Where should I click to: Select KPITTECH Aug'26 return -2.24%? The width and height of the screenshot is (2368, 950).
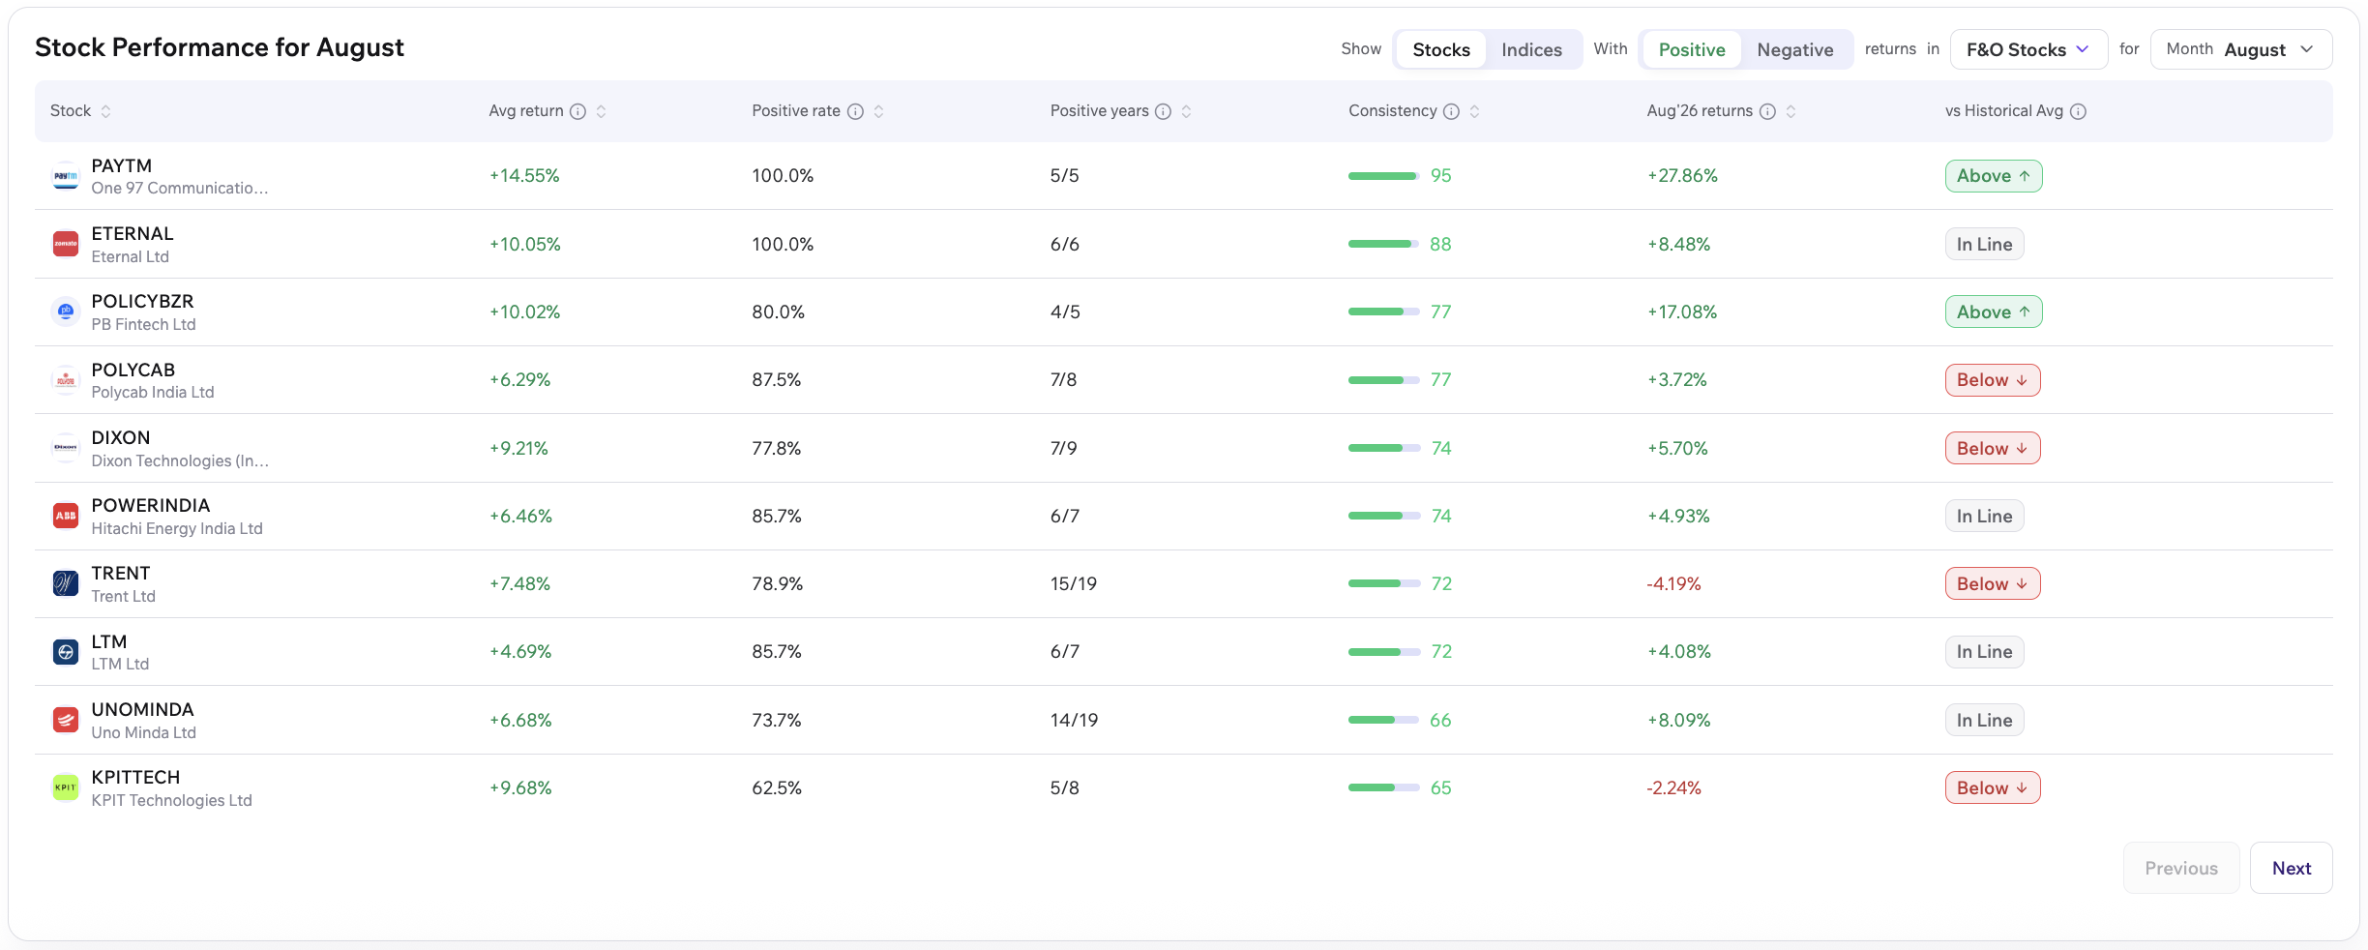1673,787
